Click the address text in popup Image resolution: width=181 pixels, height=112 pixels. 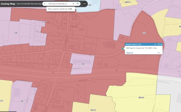(139, 48)
